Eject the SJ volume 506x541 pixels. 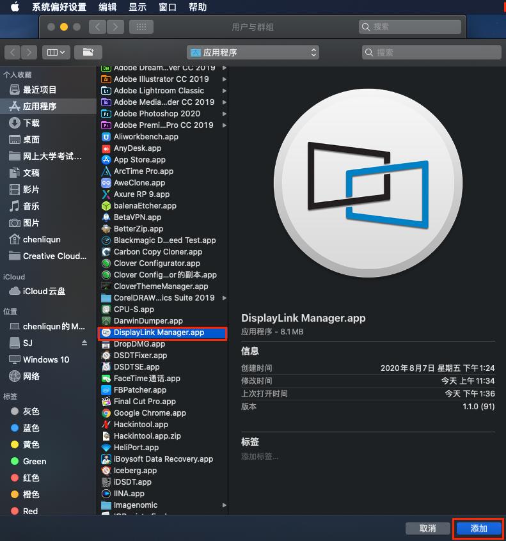pos(84,343)
